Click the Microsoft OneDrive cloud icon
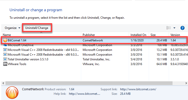188x100 pixels. (x=5, y=45)
